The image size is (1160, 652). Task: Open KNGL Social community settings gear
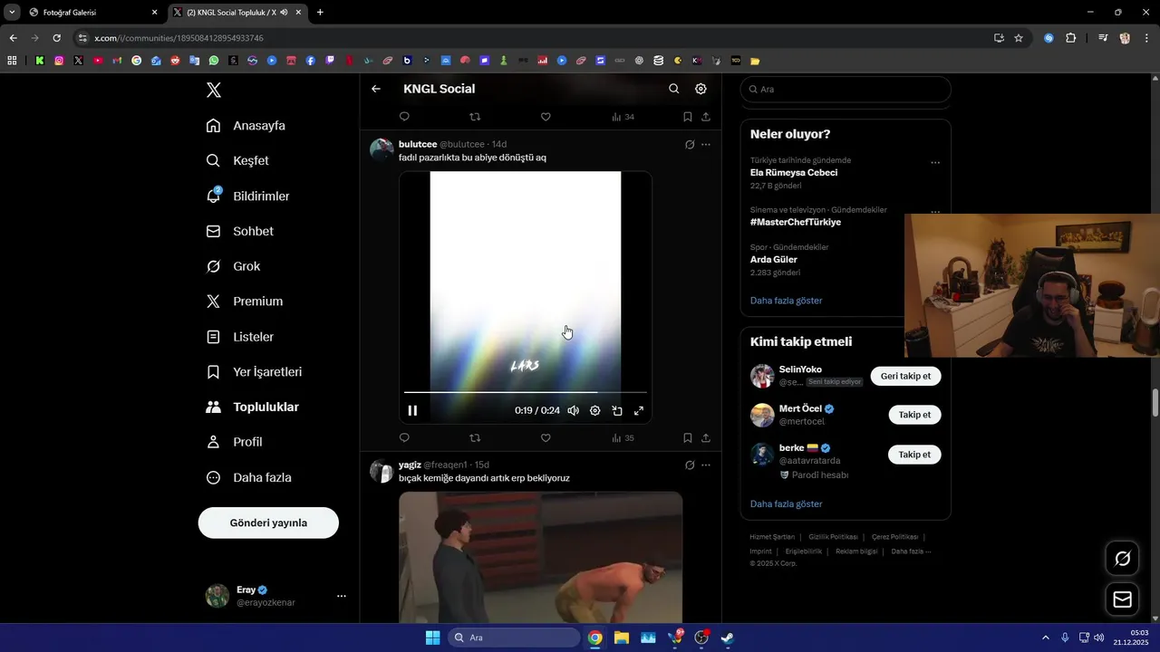(x=701, y=89)
